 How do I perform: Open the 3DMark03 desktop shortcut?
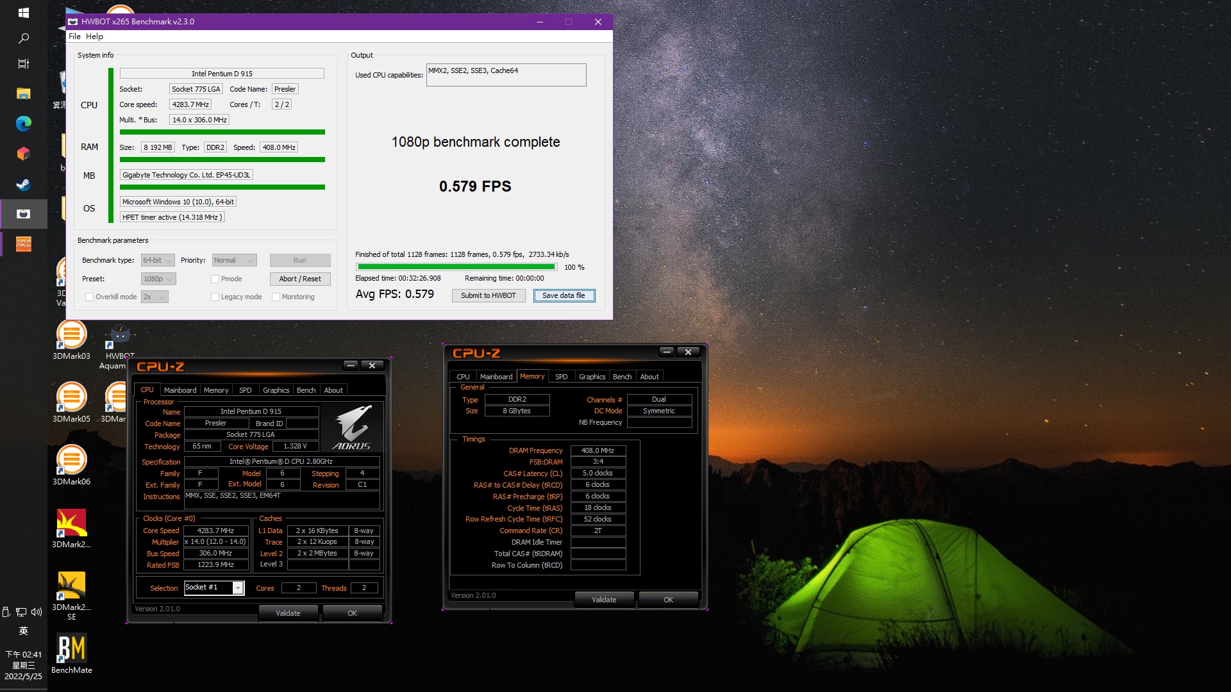71,340
